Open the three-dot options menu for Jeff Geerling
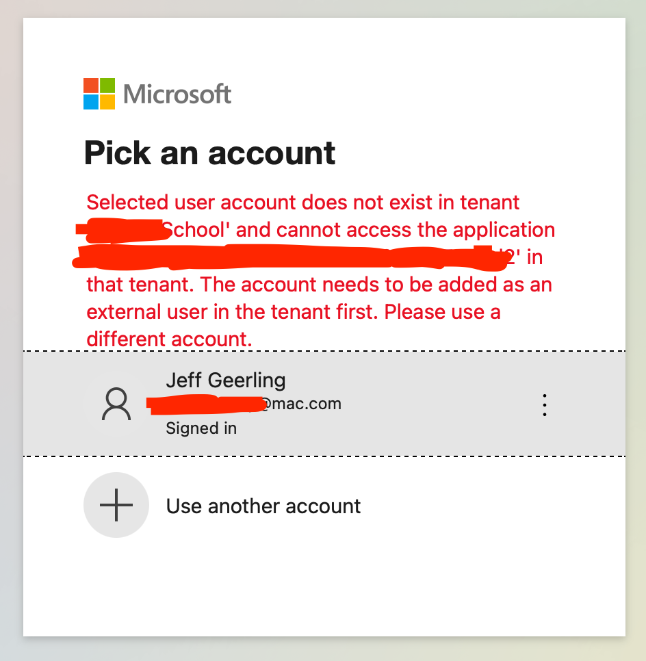646x661 pixels. [x=544, y=405]
